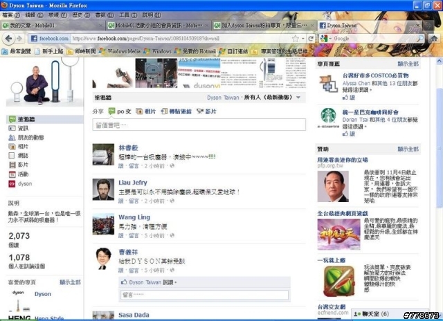Open the 免費的 Hotmail bookmark
The image size is (443, 321).
tap(195, 51)
